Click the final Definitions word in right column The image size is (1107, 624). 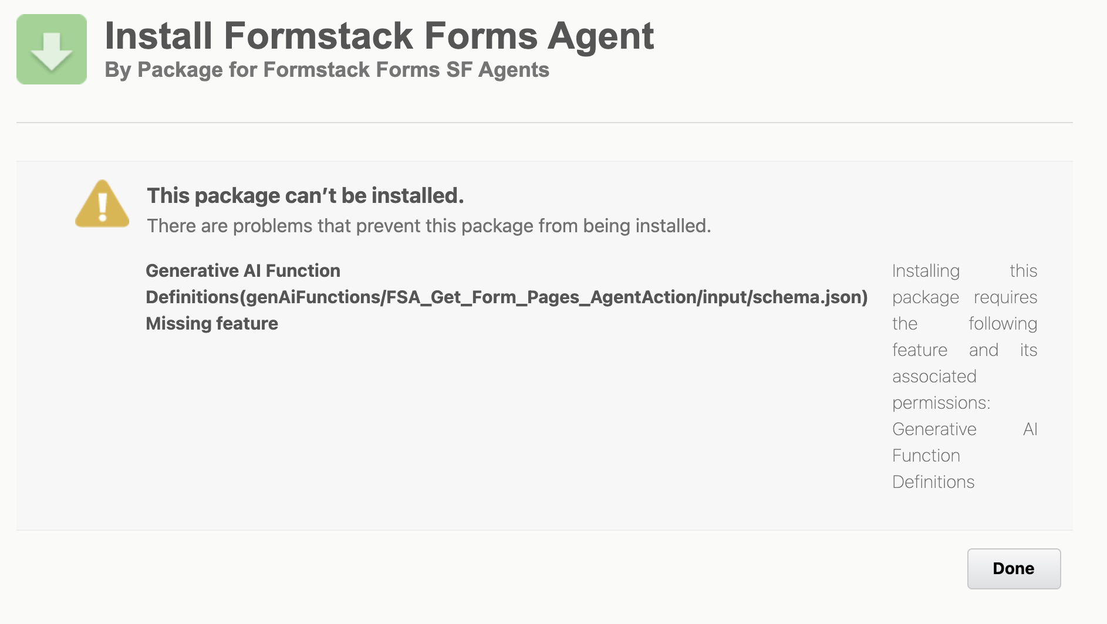tap(933, 482)
